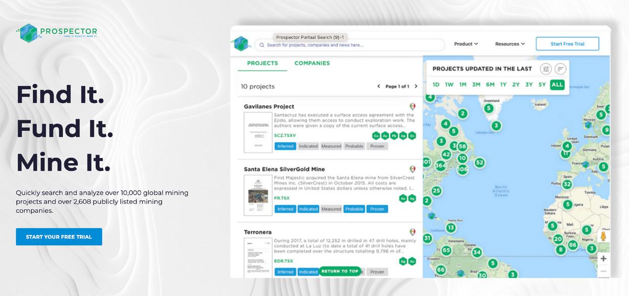Click the Mexico flag on Terronera card
The width and height of the screenshot is (629, 296).
[412, 232]
